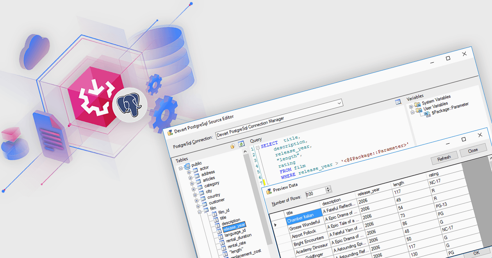Click the $Package::Parameter variable icon
This screenshot has height=258, width=492.
click(427, 113)
